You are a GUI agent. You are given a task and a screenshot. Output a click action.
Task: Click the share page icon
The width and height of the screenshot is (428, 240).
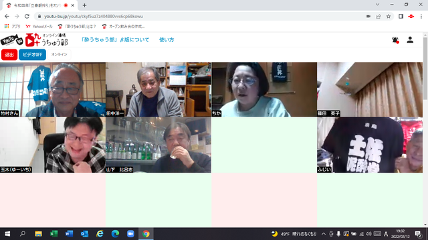[x=379, y=16]
